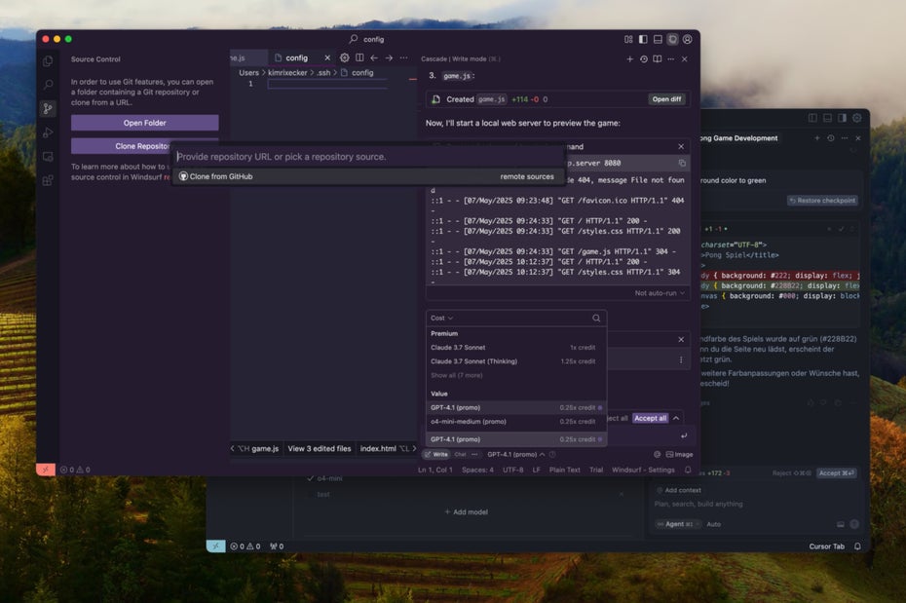Open the Agent mode dropdown in the Cursor window
906x603 pixels.
tap(678, 524)
